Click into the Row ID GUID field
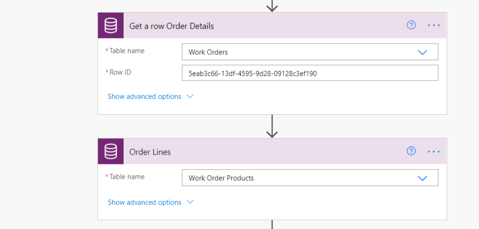Image resolution: width=479 pixels, height=229 pixels. (x=309, y=73)
